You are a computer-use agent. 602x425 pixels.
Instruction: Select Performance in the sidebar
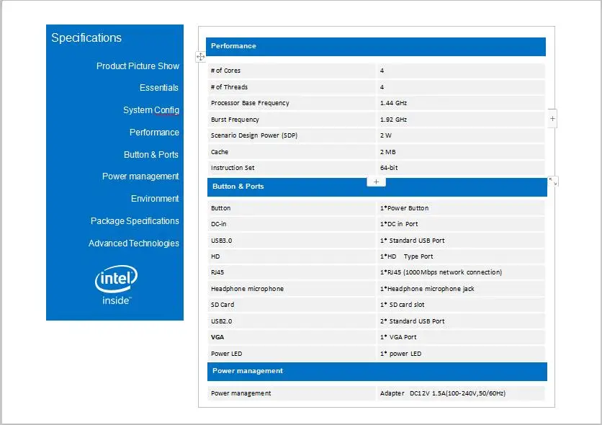[x=154, y=133]
